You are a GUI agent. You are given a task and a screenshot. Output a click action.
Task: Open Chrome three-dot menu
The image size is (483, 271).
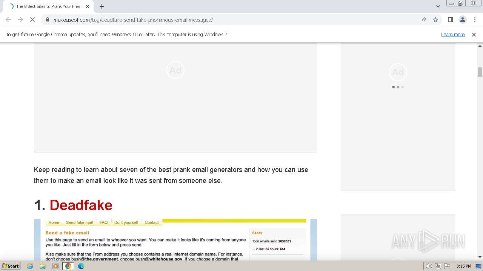click(475, 20)
